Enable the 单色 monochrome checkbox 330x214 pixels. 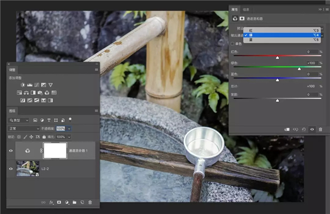tap(232, 44)
